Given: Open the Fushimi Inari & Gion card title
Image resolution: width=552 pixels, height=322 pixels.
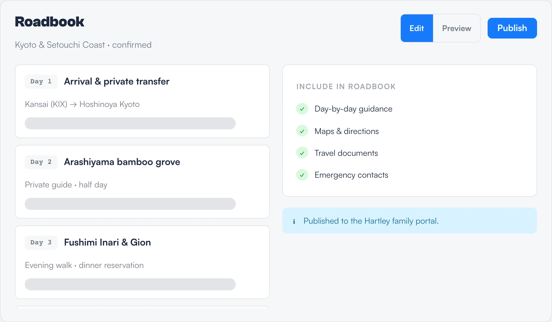Looking at the screenshot, I should (108, 242).
